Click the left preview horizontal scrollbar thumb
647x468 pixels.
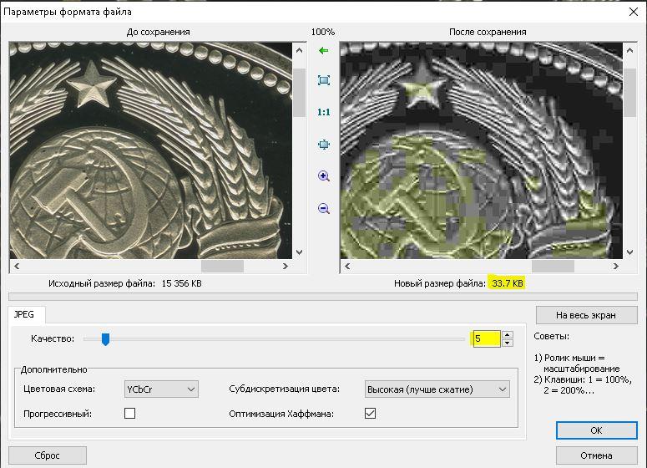[222, 266]
